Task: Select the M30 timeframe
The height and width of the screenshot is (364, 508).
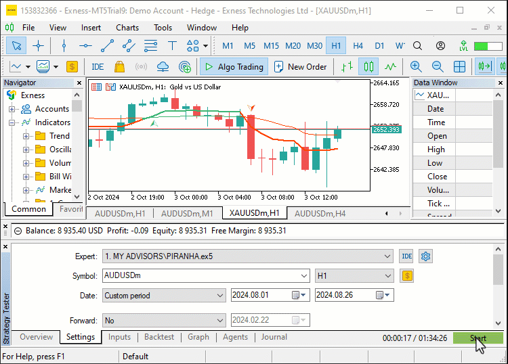Action: (314, 46)
